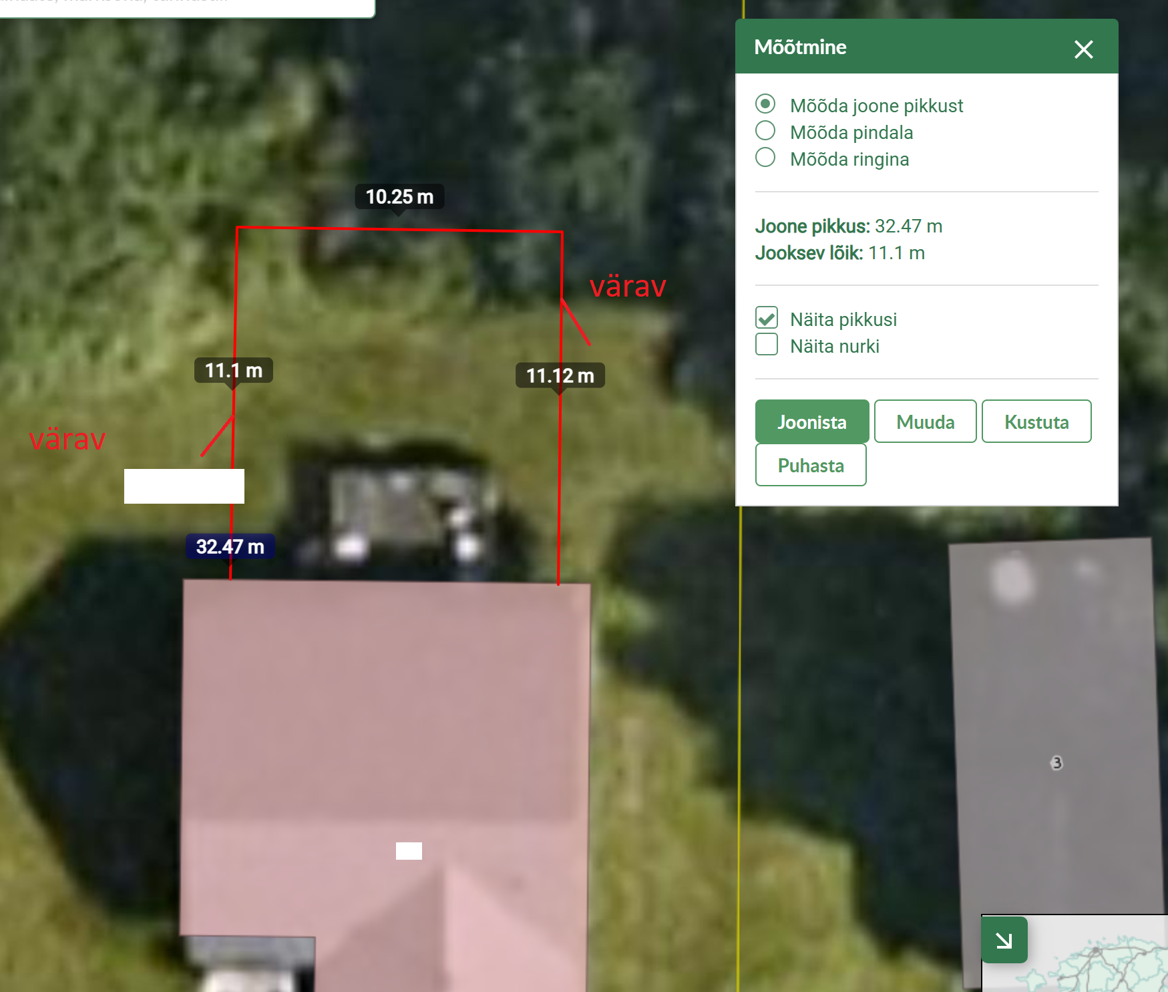Click the 32.47 m total length label
Image resolution: width=1168 pixels, height=992 pixels.
tap(230, 546)
